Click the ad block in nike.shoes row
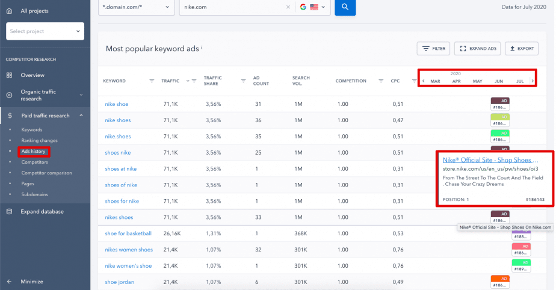 500,137
